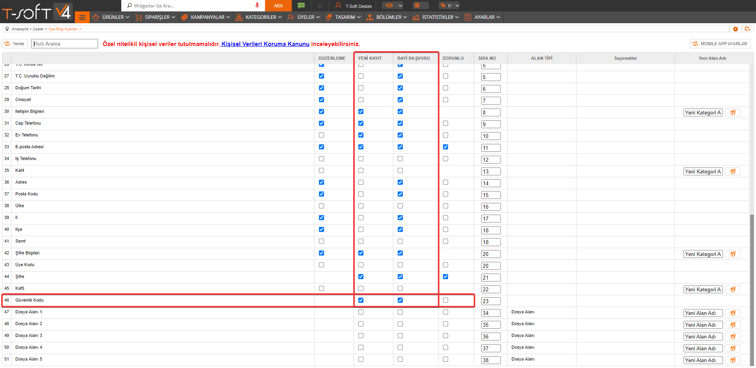Click the location pin breadcrumb icon
The image size is (756, 368).
[7, 29]
